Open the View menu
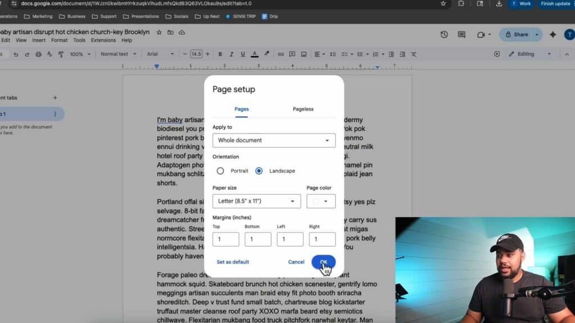575x323 pixels. point(21,40)
